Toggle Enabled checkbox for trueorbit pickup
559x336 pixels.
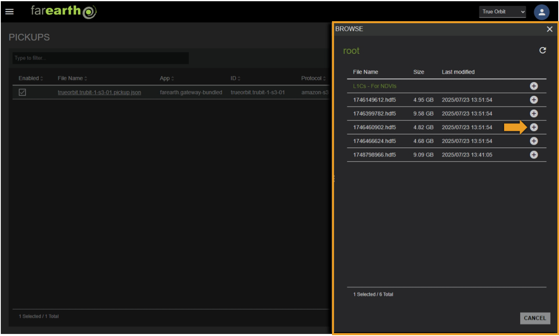[22, 92]
